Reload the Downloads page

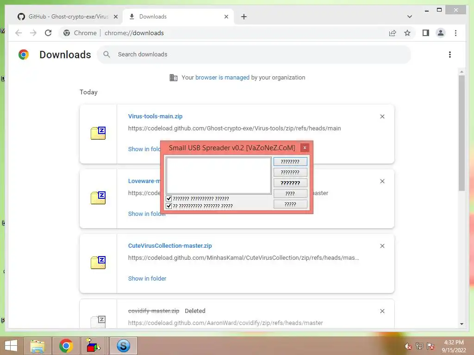pos(48,33)
